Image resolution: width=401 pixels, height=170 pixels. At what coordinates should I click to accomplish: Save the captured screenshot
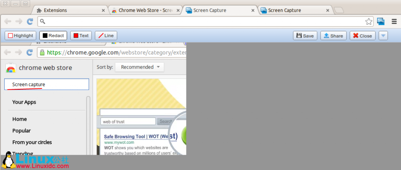pyautogui.click(x=305, y=36)
